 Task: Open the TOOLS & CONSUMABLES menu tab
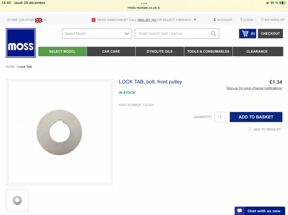[x=208, y=52]
